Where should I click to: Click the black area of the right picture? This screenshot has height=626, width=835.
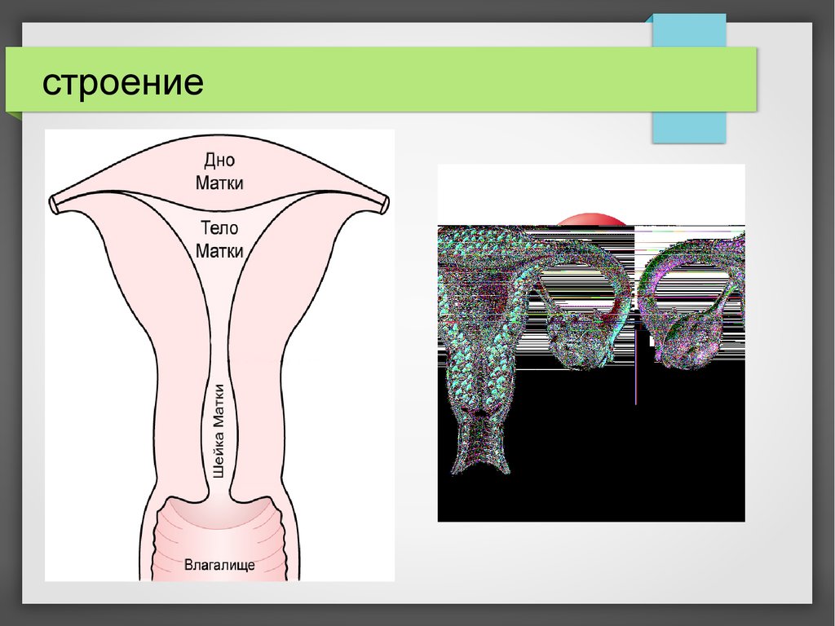620,465
